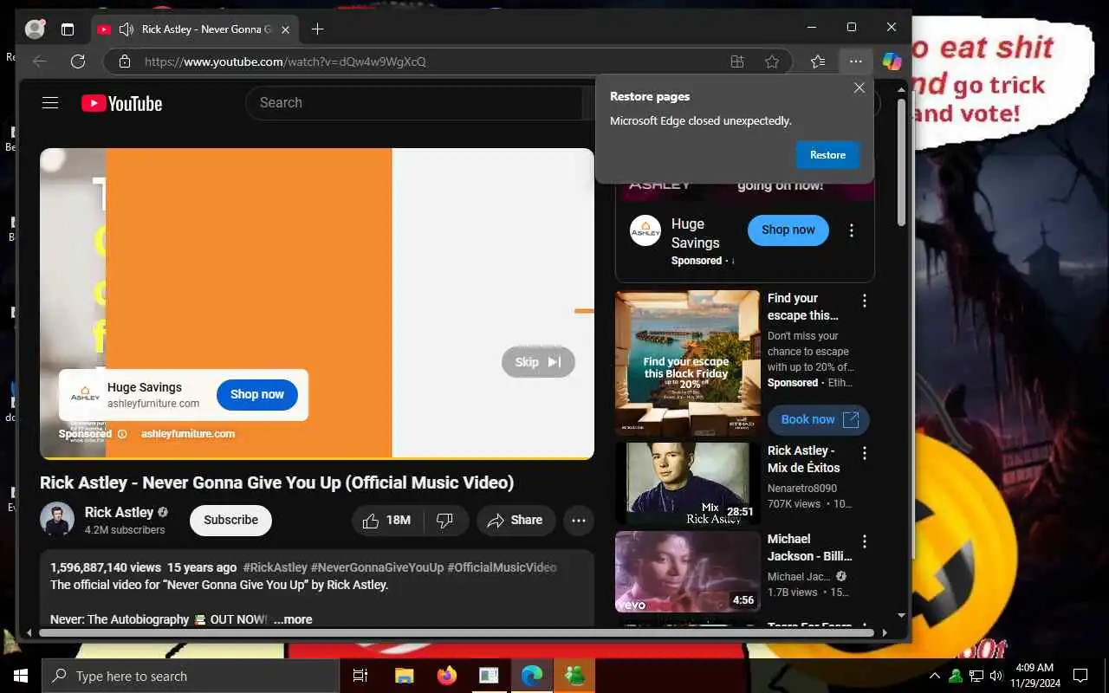Open the apps icon in address bar

coord(736,62)
